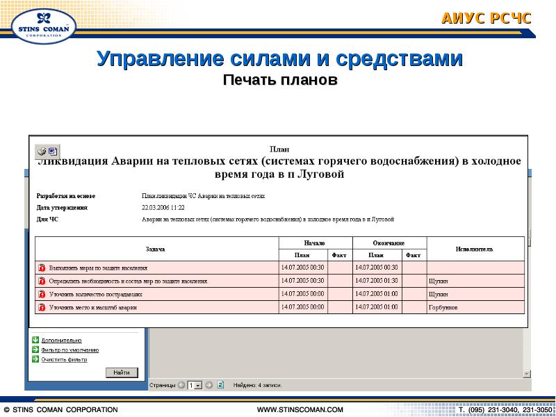The height and width of the screenshot is (417, 556).
Task: Click the scrollbar down arrow at bottom right
Action: click(x=527, y=374)
